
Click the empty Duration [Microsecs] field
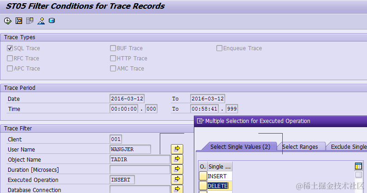140,170
